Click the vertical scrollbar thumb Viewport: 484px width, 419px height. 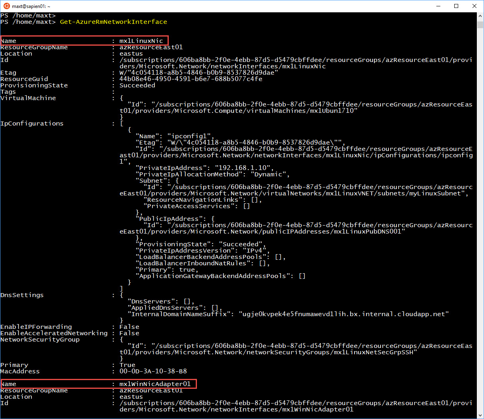point(480,25)
